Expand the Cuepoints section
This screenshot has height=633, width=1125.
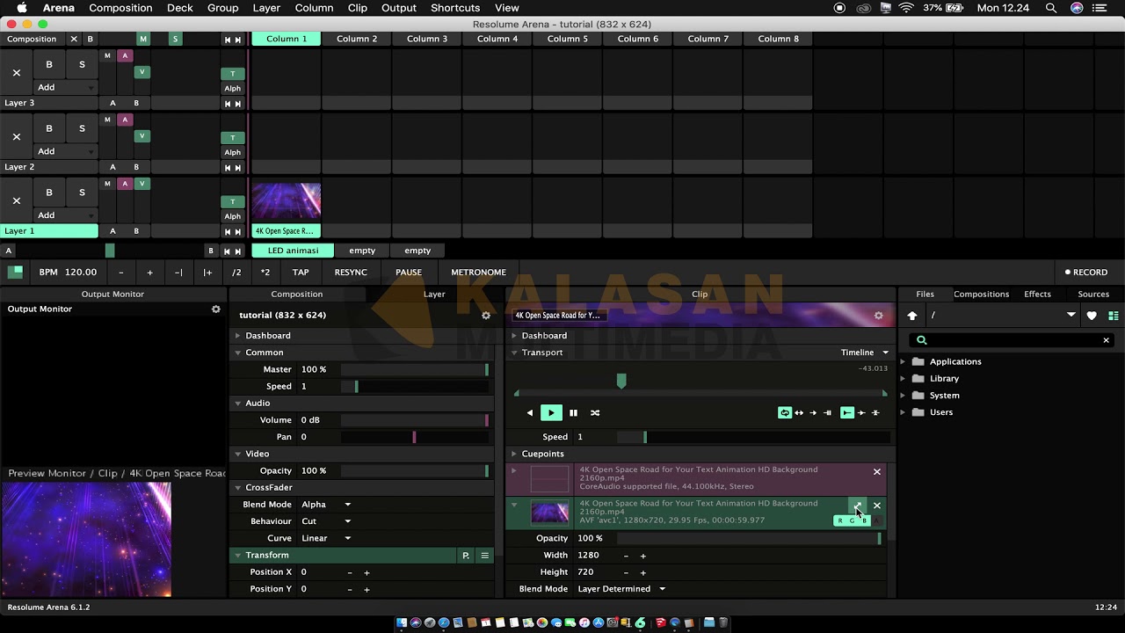pyautogui.click(x=514, y=454)
